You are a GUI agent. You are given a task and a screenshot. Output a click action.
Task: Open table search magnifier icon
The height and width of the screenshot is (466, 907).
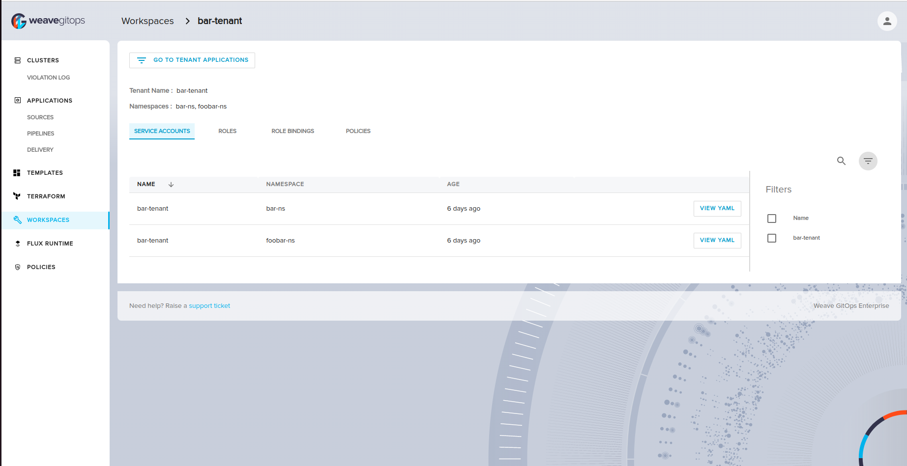click(841, 161)
